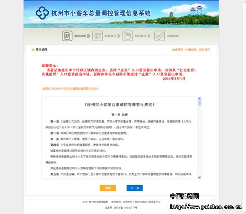Image resolution: width=246 pixels, height=214 pixels.
Task: Click scroll-up arrow of the regulation text box
Action: pyautogui.click(x=199, y=98)
